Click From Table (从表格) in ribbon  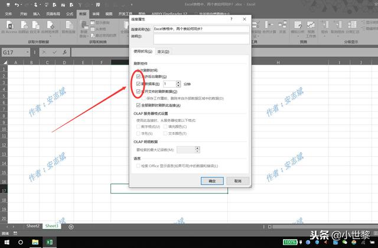pos(99,29)
